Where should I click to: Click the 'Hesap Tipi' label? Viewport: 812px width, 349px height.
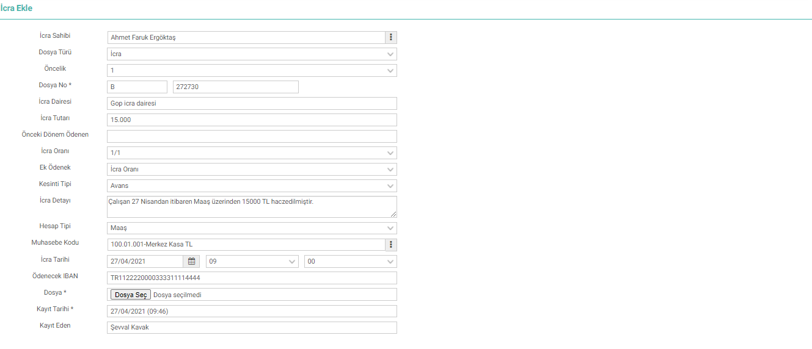point(55,226)
